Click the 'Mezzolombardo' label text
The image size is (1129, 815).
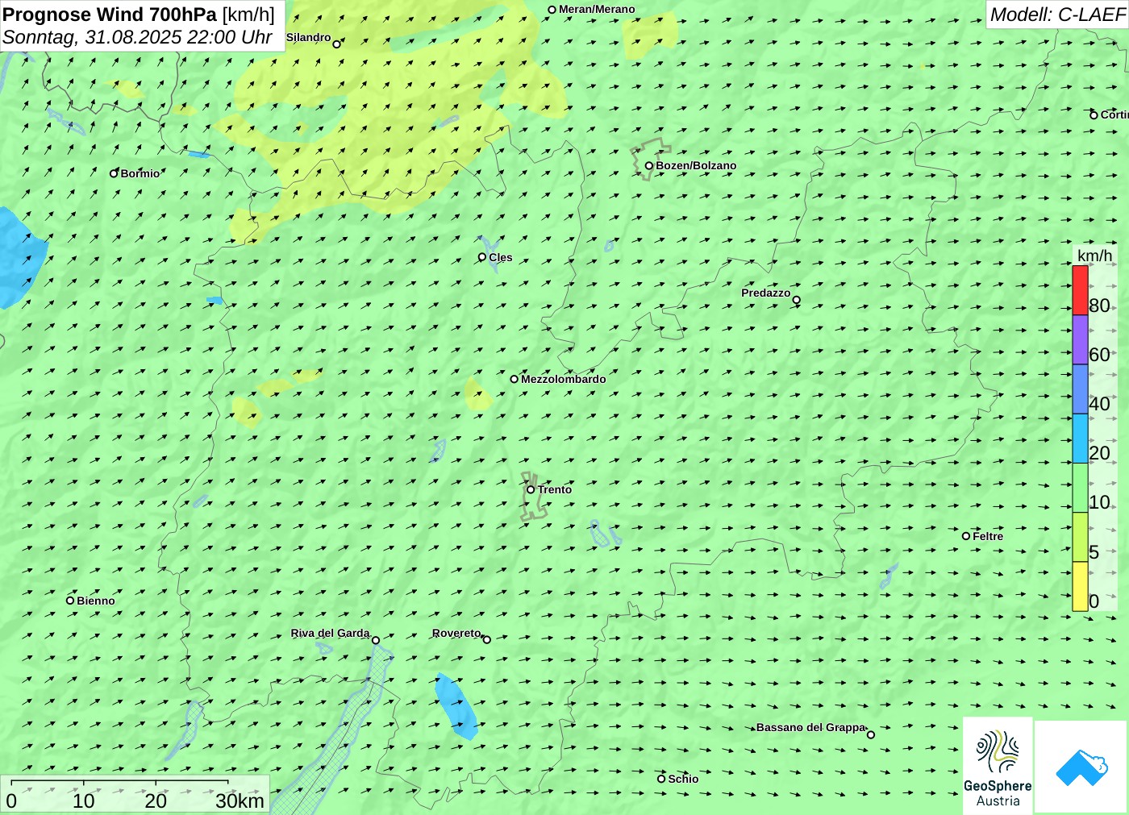[563, 379]
